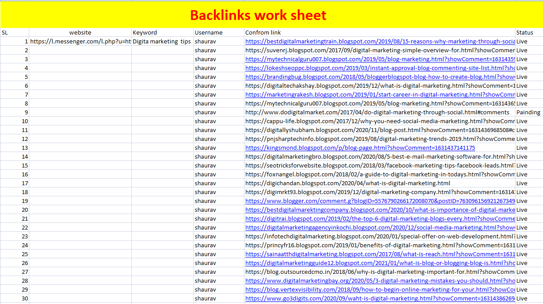The width and height of the screenshot is (543, 304).
Task: Open the digitalmarketingguide12 blogging link
Action: click(x=379, y=263)
